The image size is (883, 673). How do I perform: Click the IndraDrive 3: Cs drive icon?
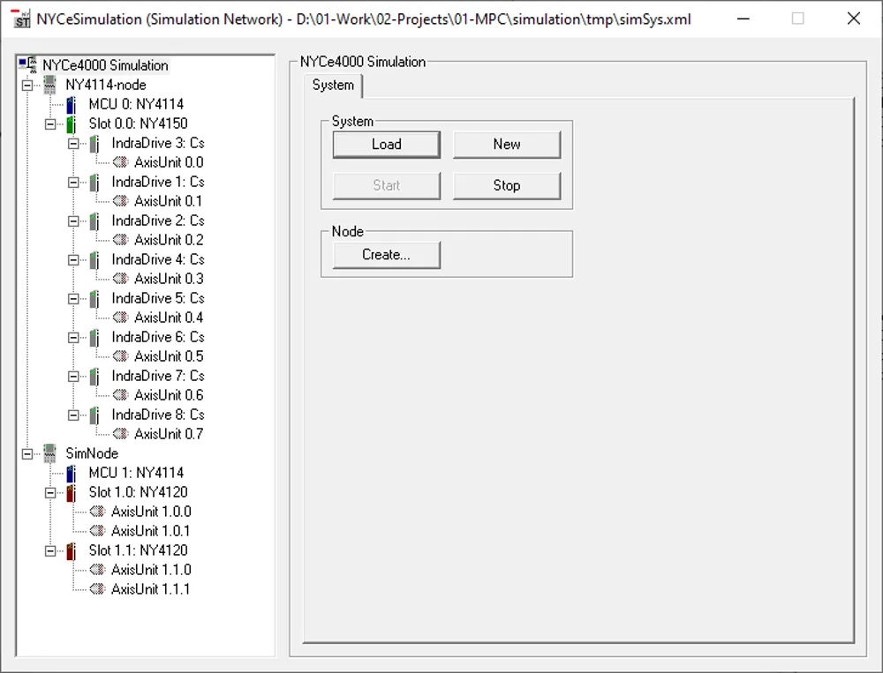point(95,143)
